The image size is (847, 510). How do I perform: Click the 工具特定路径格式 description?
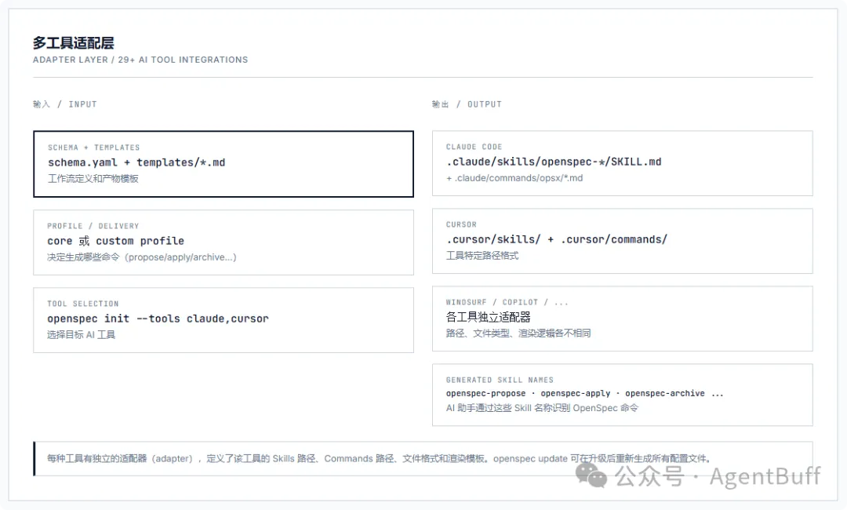[482, 256]
